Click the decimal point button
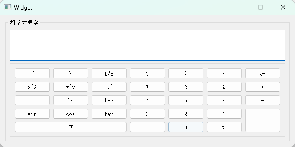Viewport: 295px width, 147px height. pyautogui.click(x=147, y=127)
